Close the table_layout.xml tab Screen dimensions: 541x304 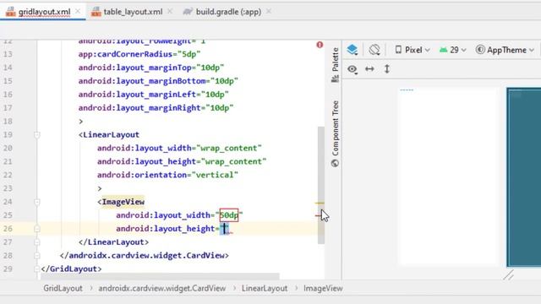169,11
